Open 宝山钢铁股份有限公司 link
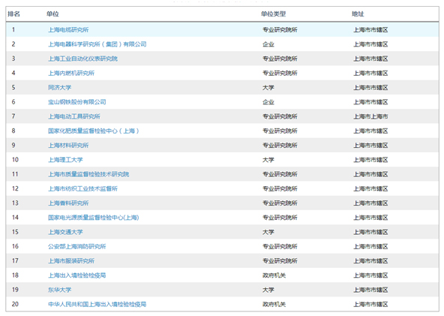This screenshot has height=316, width=444. pyautogui.click(x=77, y=102)
